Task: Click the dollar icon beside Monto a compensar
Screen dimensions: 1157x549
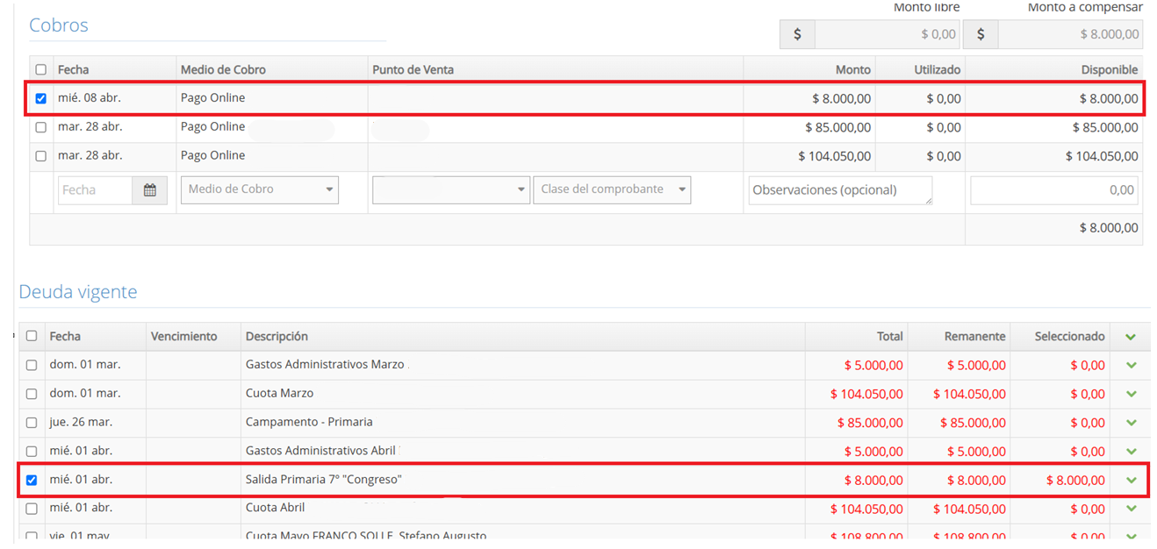Action: 981,34
